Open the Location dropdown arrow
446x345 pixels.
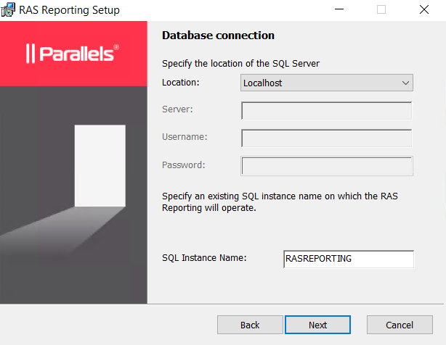point(405,83)
